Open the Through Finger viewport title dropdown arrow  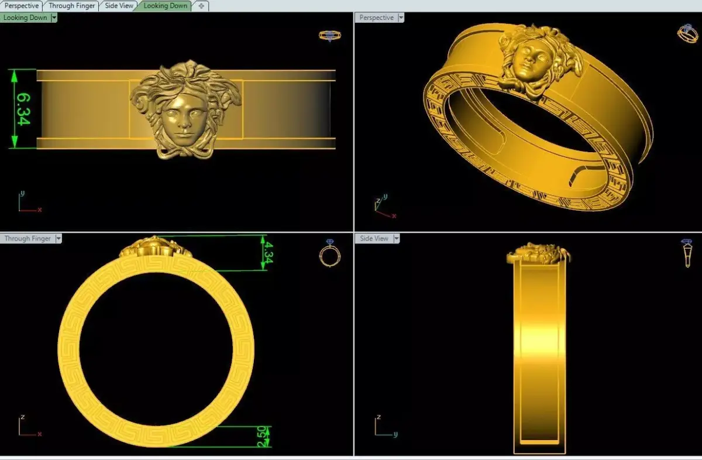click(58, 238)
